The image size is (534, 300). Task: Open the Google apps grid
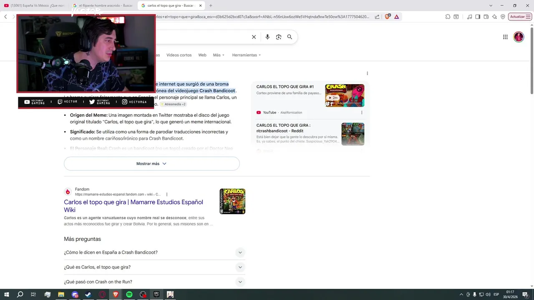[505, 37]
